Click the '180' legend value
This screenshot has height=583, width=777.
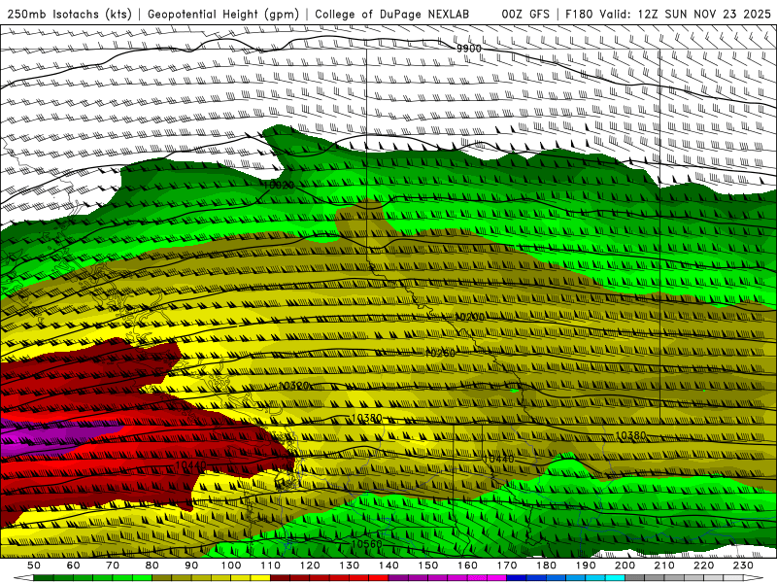point(547,566)
